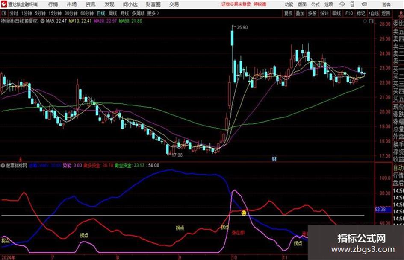Click the 17.06 low price label
The width and height of the screenshot is (404, 260).
177,155
